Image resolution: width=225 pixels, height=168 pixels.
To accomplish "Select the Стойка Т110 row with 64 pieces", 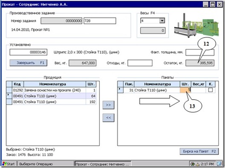I will click(x=51, y=96).
